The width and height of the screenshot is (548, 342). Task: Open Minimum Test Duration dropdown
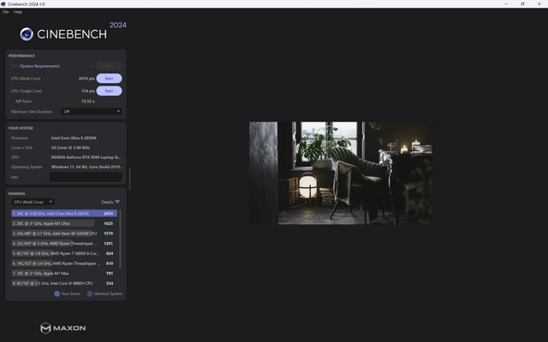tap(92, 112)
